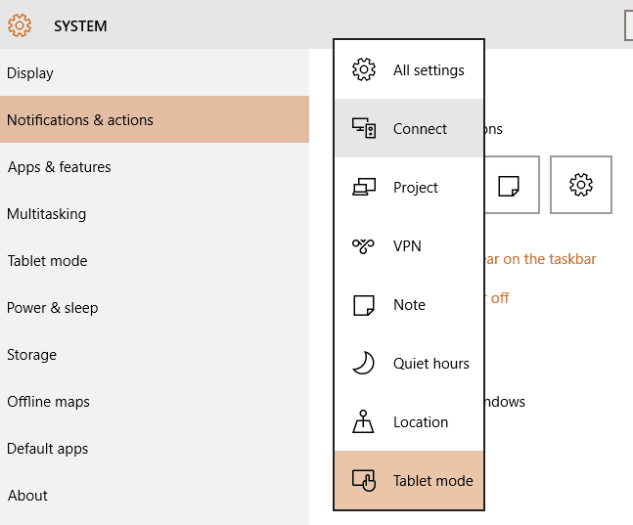Go to Multitasking settings

[46, 214]
